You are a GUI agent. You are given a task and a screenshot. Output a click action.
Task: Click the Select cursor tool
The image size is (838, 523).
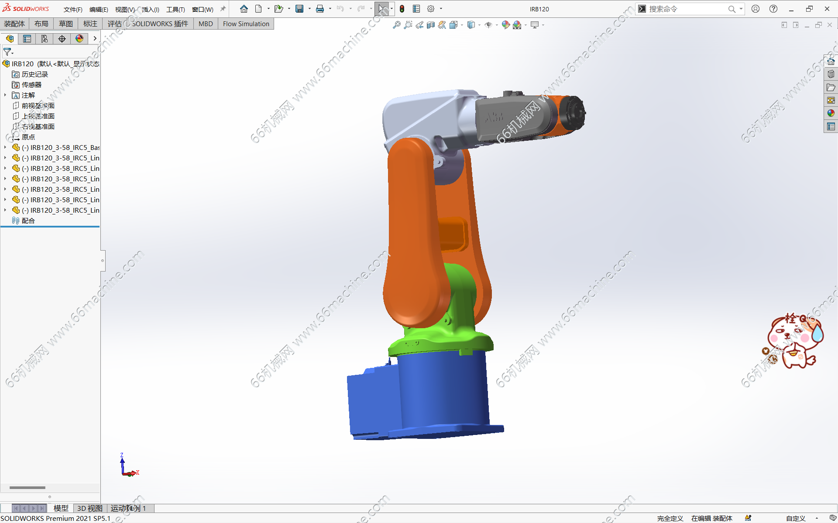(381, 9)
